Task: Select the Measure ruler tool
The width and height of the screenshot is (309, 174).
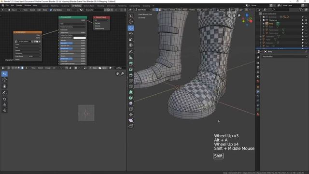Action: (x=131, y=58)
